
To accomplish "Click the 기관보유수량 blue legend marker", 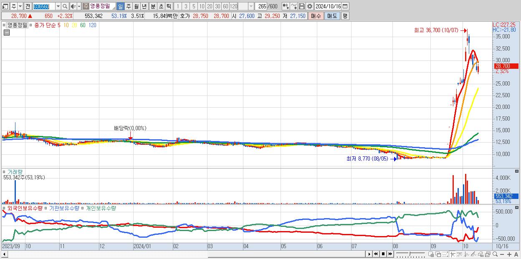I will tap(46, 208).
